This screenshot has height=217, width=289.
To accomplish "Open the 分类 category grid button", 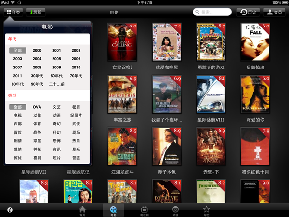I will [13, 12].
